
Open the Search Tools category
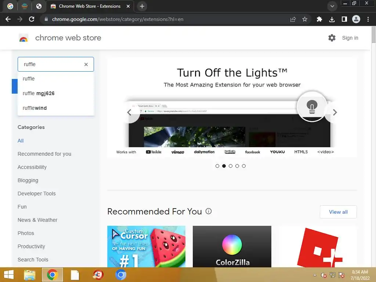[x=33, y=260]
